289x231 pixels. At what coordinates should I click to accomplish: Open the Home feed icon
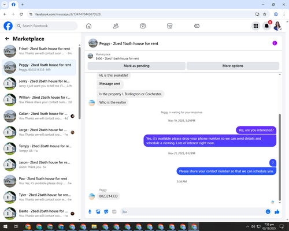(x=88, y=26)
